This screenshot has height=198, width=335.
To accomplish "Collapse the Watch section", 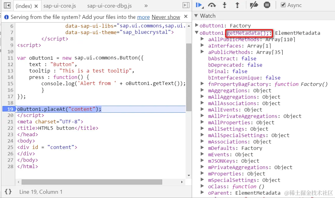I will (x=196, y=16).
